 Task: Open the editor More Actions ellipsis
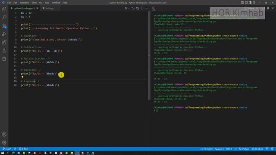147,8
